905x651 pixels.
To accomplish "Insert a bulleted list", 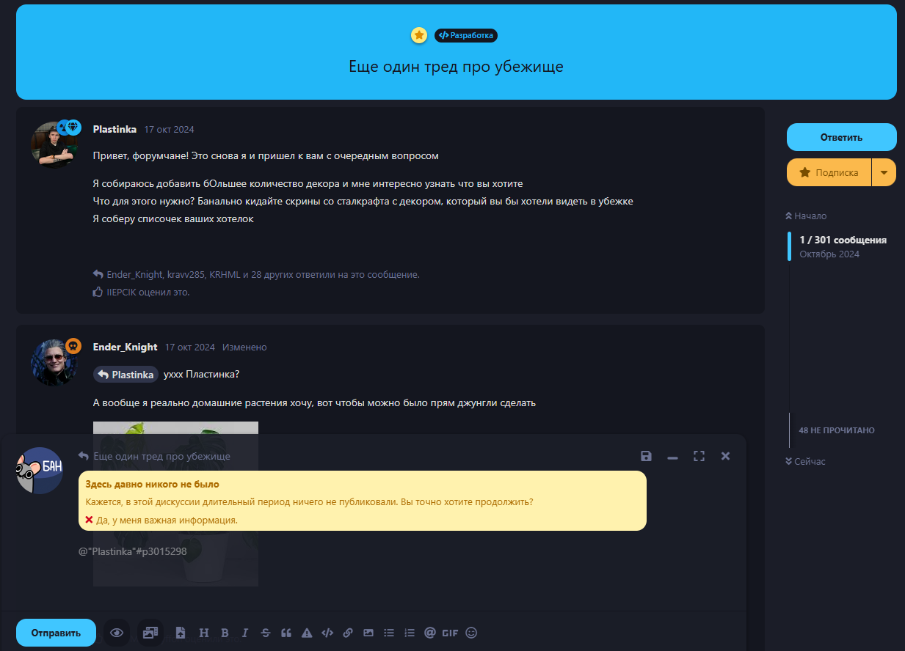I will click(389, 633).
